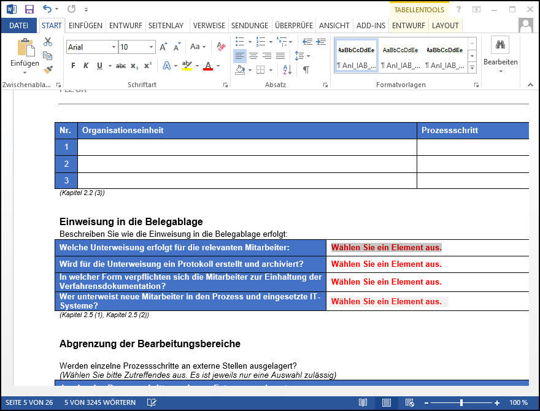The height and width of the screenshot is (411, 540).
Task: Increase the font size with the grow icon
Action: pyautogui.click(x=163, y=47)
